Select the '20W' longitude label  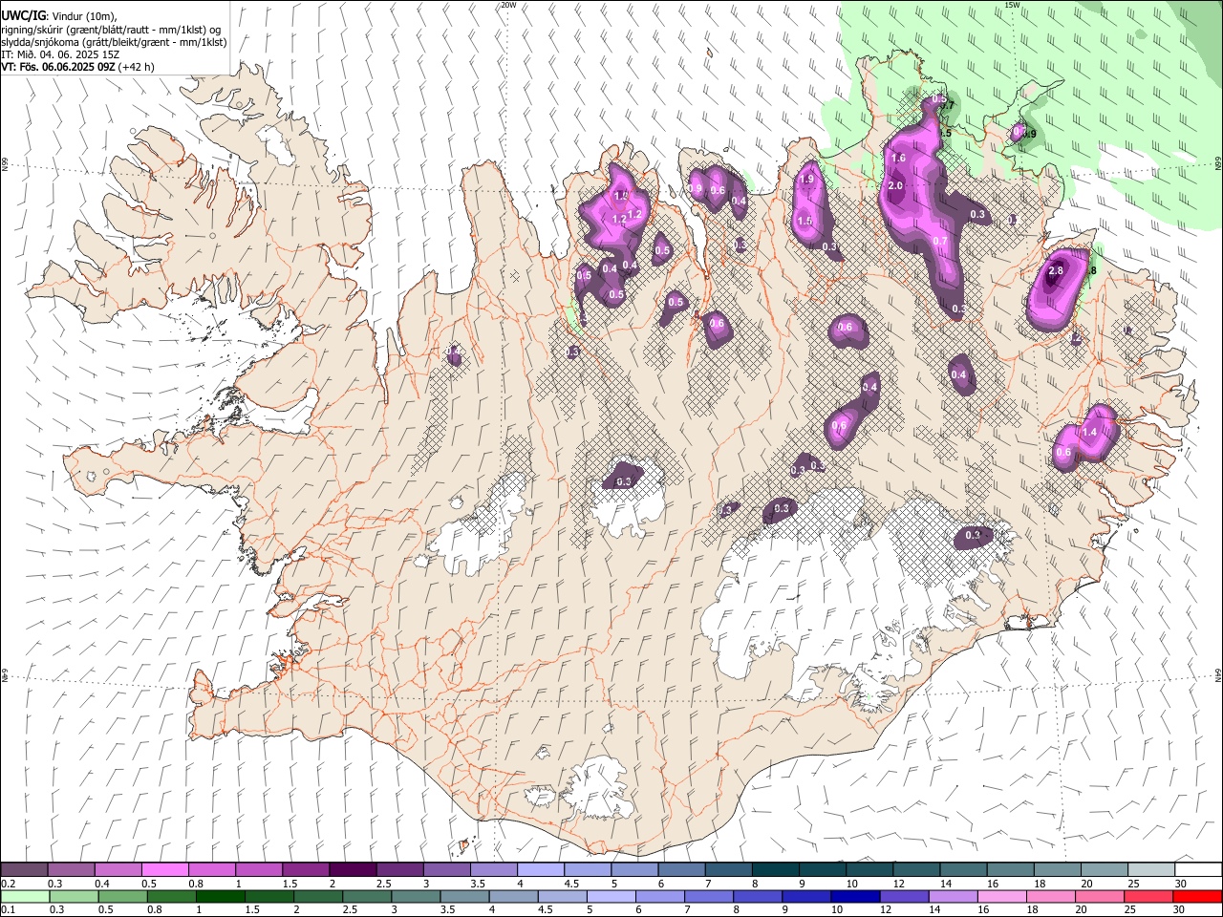pos(508,5)
